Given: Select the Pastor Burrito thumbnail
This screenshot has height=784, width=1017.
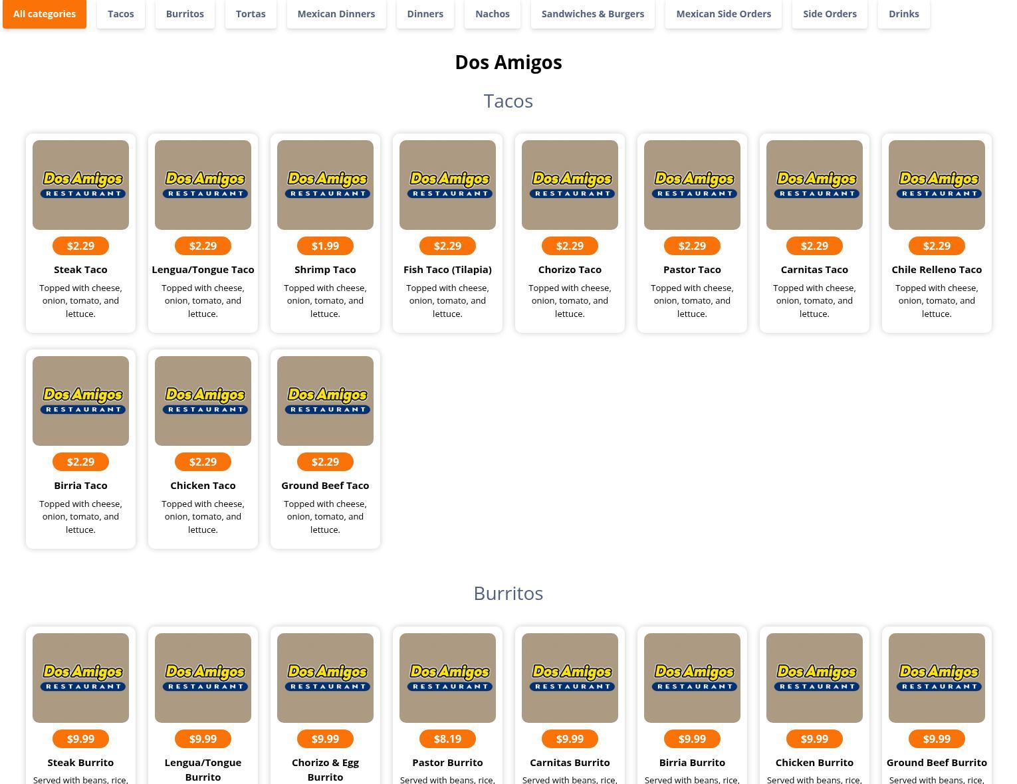Looking at the screenshot, I should point(447,678).
